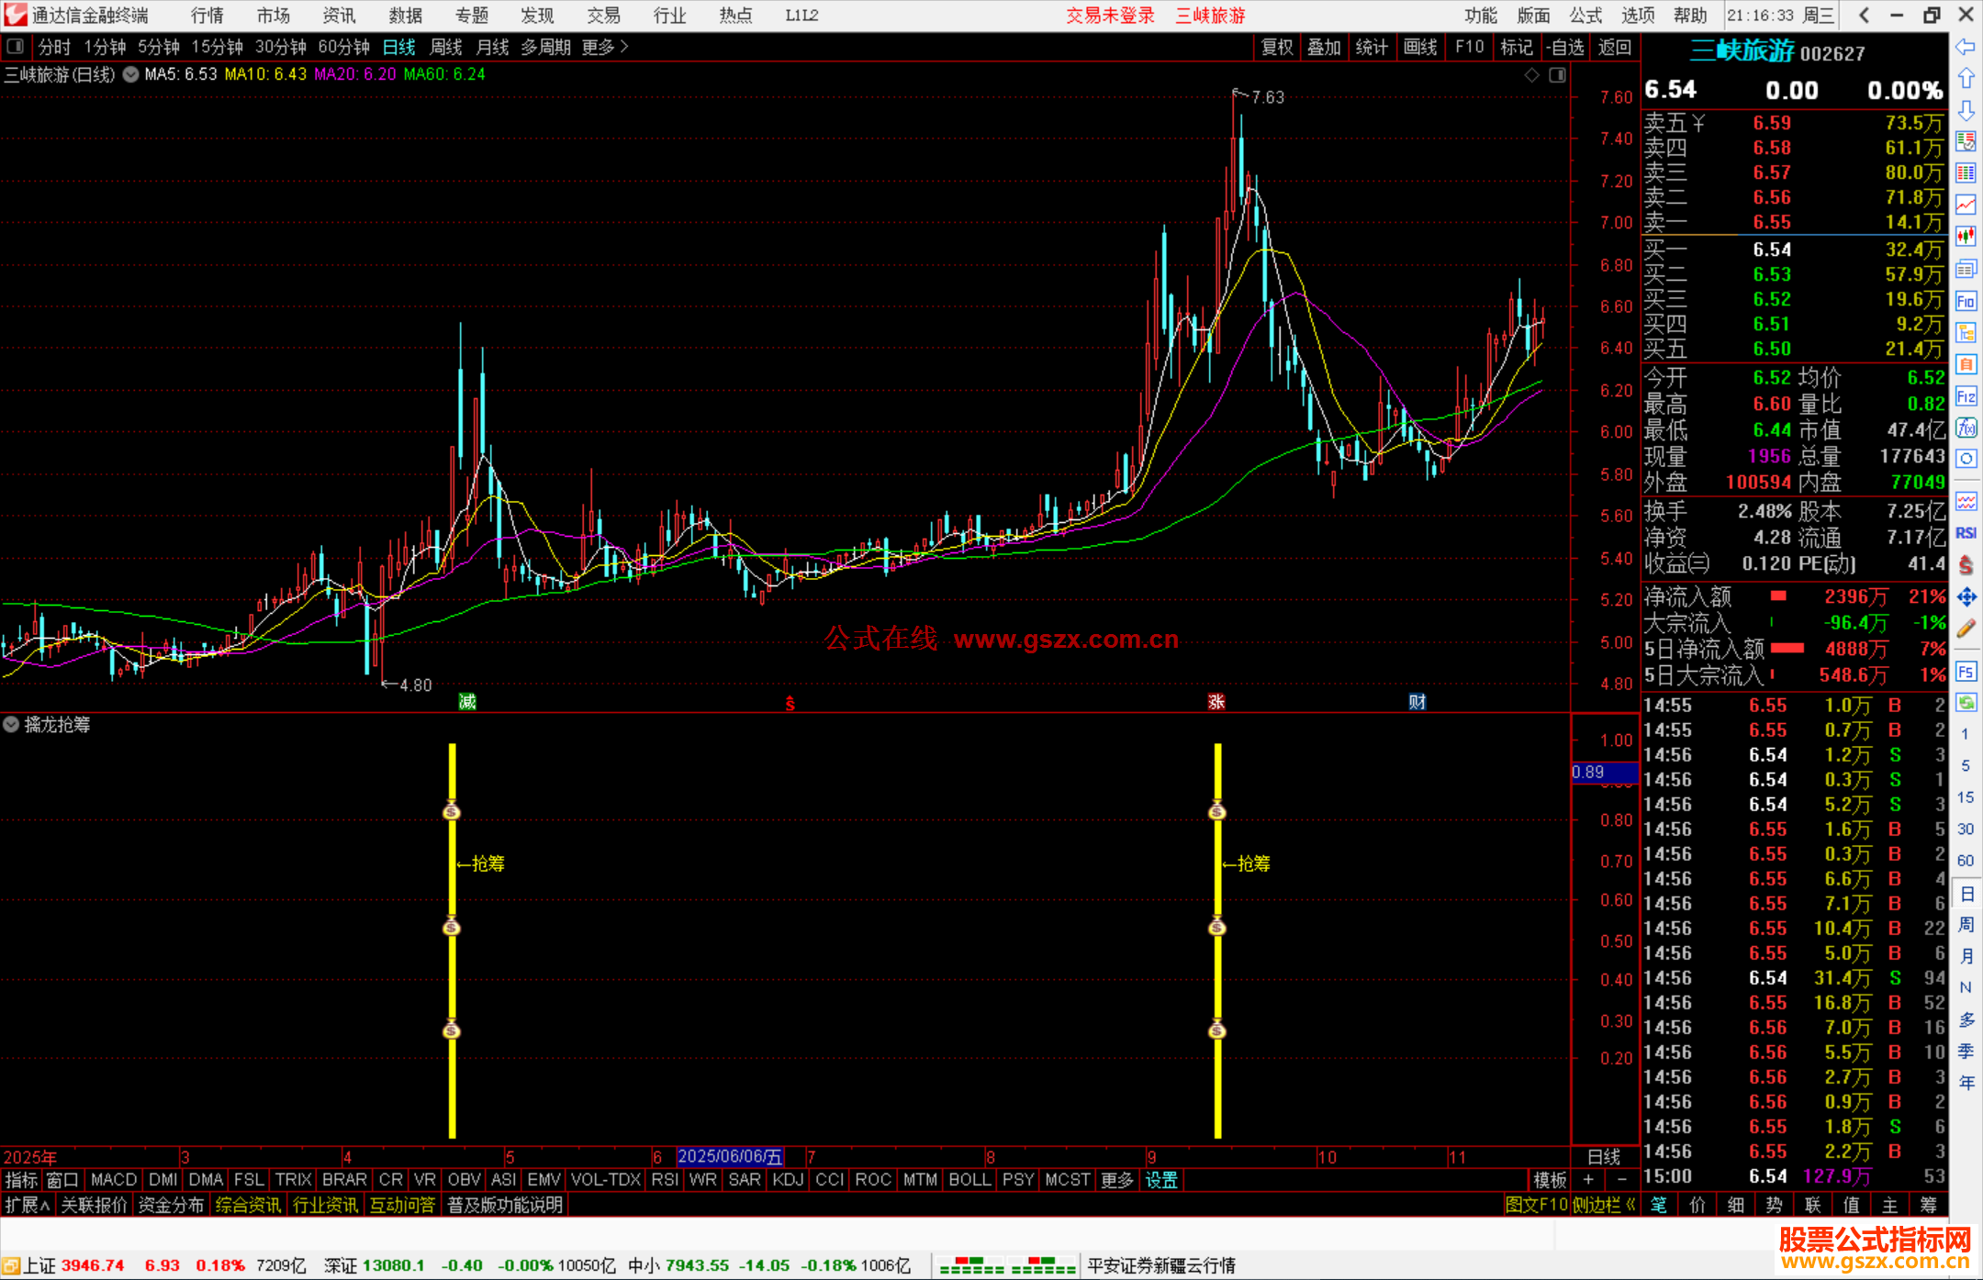Switch to the MACD indicator tab
This screenshot has width=1983, height=1280.
114,1180
